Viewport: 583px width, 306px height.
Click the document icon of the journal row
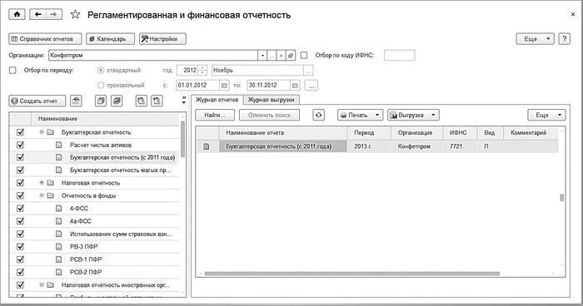tap(207, 146)
